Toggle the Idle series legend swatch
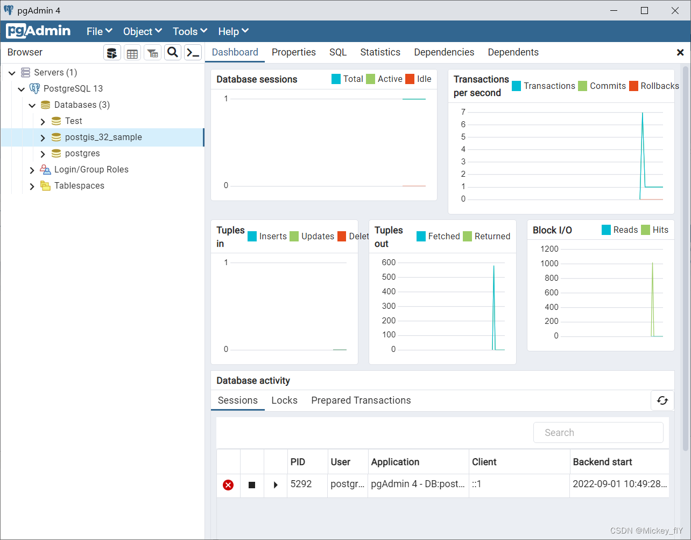Image resolution: width=691 pixels, height=540 pixels. point(410,79)
